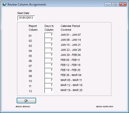
Task: Click the 'Days In Column' header text
Action: click(49, 28)
